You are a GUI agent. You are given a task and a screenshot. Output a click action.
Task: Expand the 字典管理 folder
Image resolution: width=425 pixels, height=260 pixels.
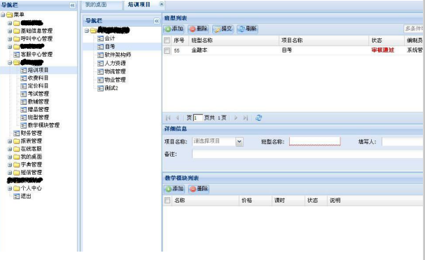click(10, 164)
